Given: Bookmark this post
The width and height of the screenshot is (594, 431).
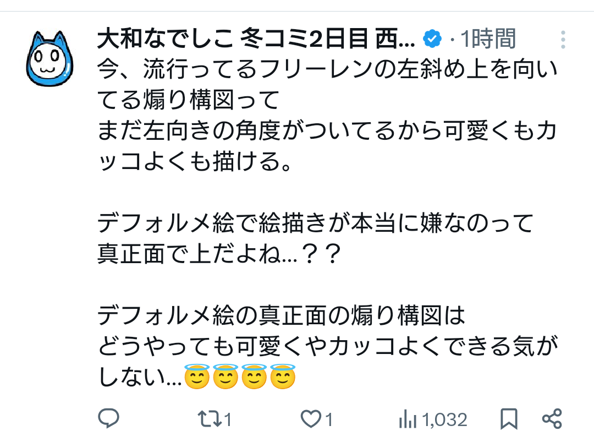Looking at the screenshot, I should pyautogui.click(x=508, y=418).
